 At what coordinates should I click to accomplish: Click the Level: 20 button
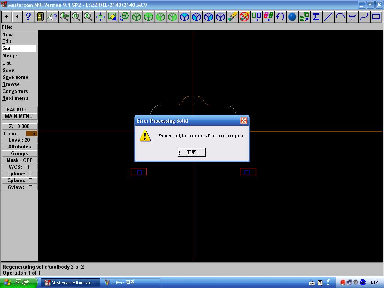click(x=19, y=140)
